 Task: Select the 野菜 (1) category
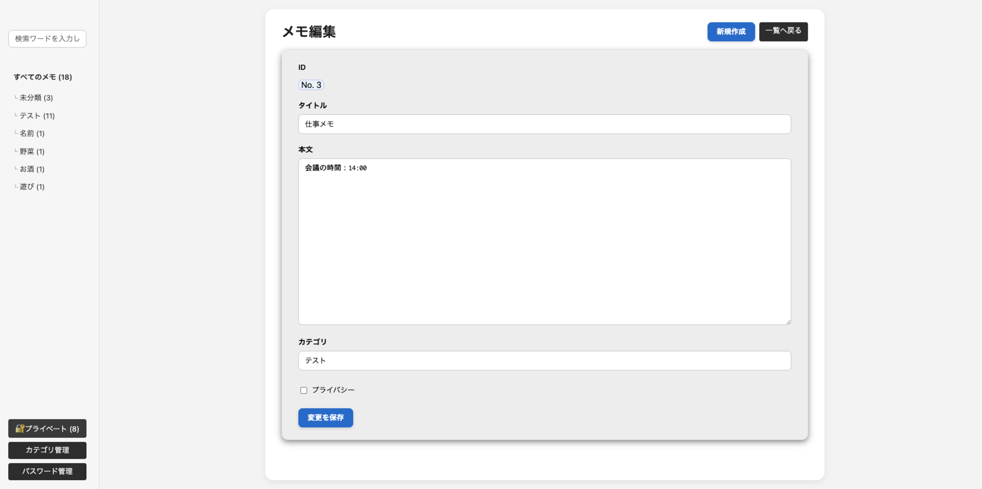tap(32, 152)
